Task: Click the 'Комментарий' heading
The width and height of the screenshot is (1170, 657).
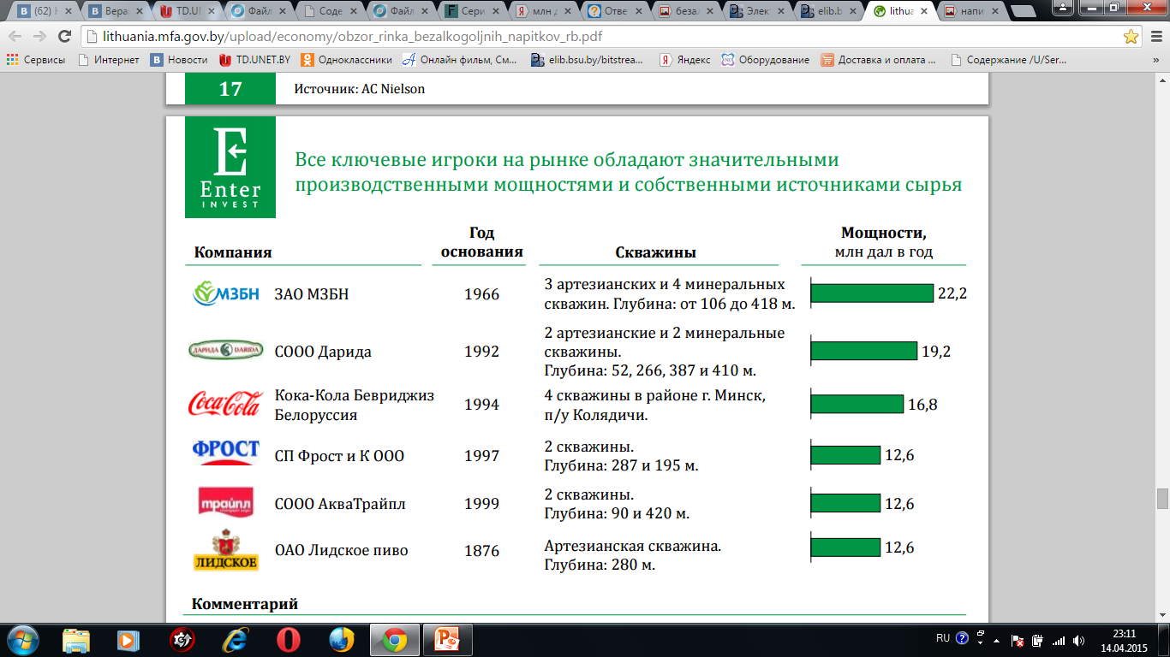Action: (245, 604)
